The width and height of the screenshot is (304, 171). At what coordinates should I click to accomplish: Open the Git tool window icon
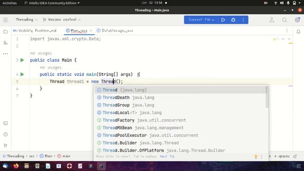tap(5, 145)
